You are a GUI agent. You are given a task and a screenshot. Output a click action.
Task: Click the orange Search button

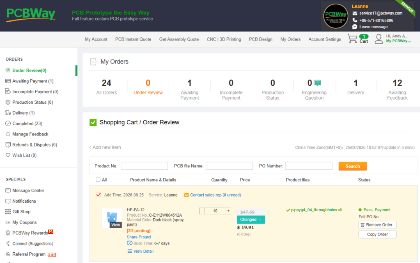[x=353, y=166]
